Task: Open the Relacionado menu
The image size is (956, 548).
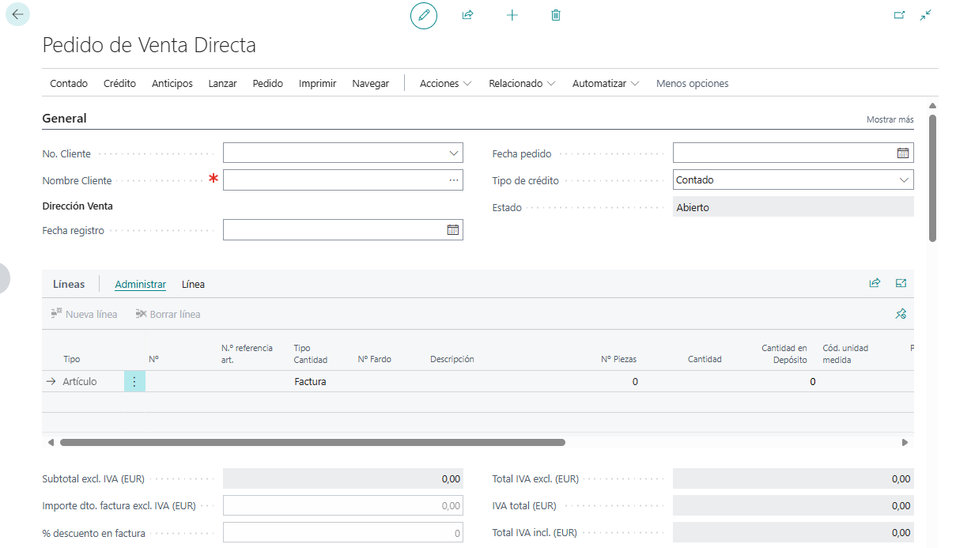Action: [522, 84]
